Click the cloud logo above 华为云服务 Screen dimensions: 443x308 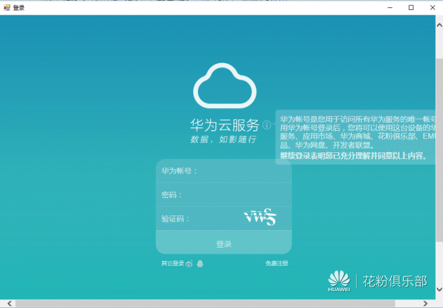[x=225, y=86]
